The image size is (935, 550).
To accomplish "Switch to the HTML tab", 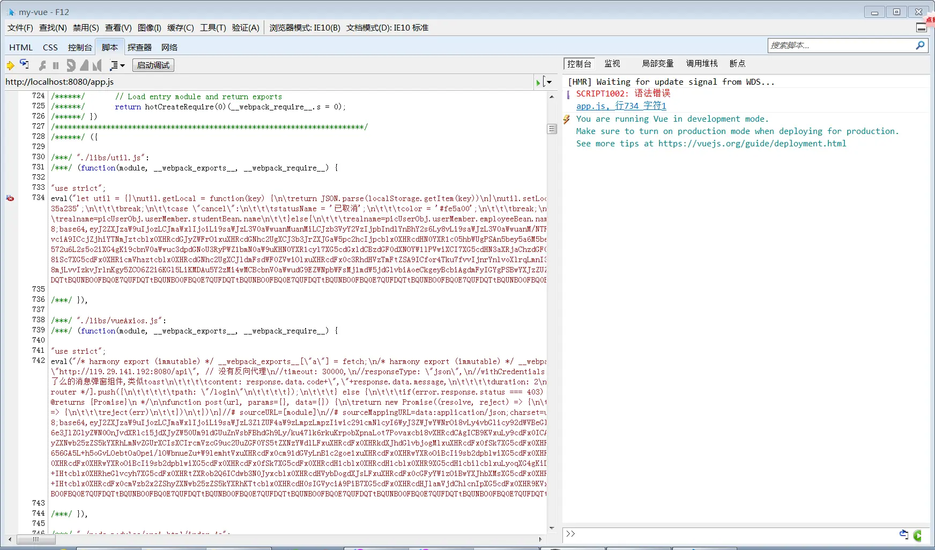I will pyautogui.click(x=21, y=48).
